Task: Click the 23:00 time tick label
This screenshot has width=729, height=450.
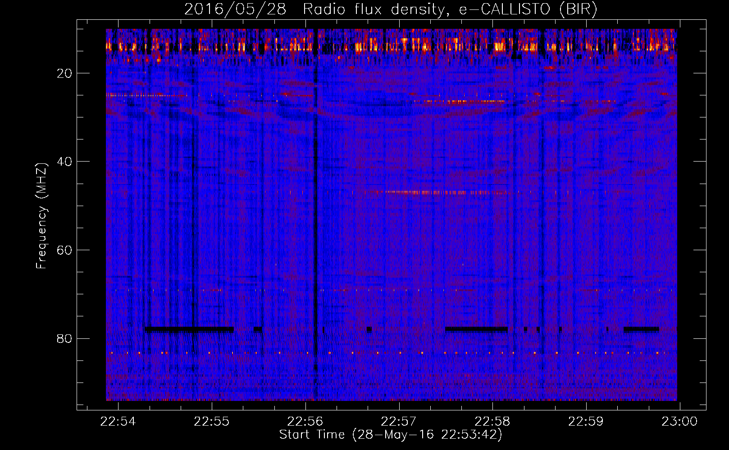Action: click(679, 422)
